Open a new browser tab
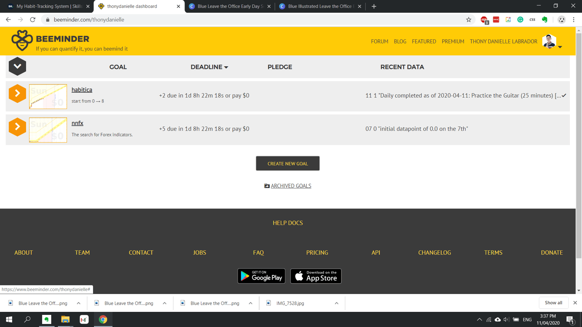 (374, 6)
